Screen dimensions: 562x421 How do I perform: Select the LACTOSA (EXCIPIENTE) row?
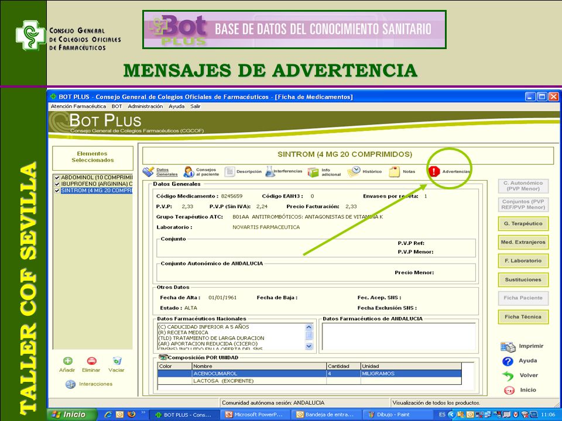pos(310,381)
